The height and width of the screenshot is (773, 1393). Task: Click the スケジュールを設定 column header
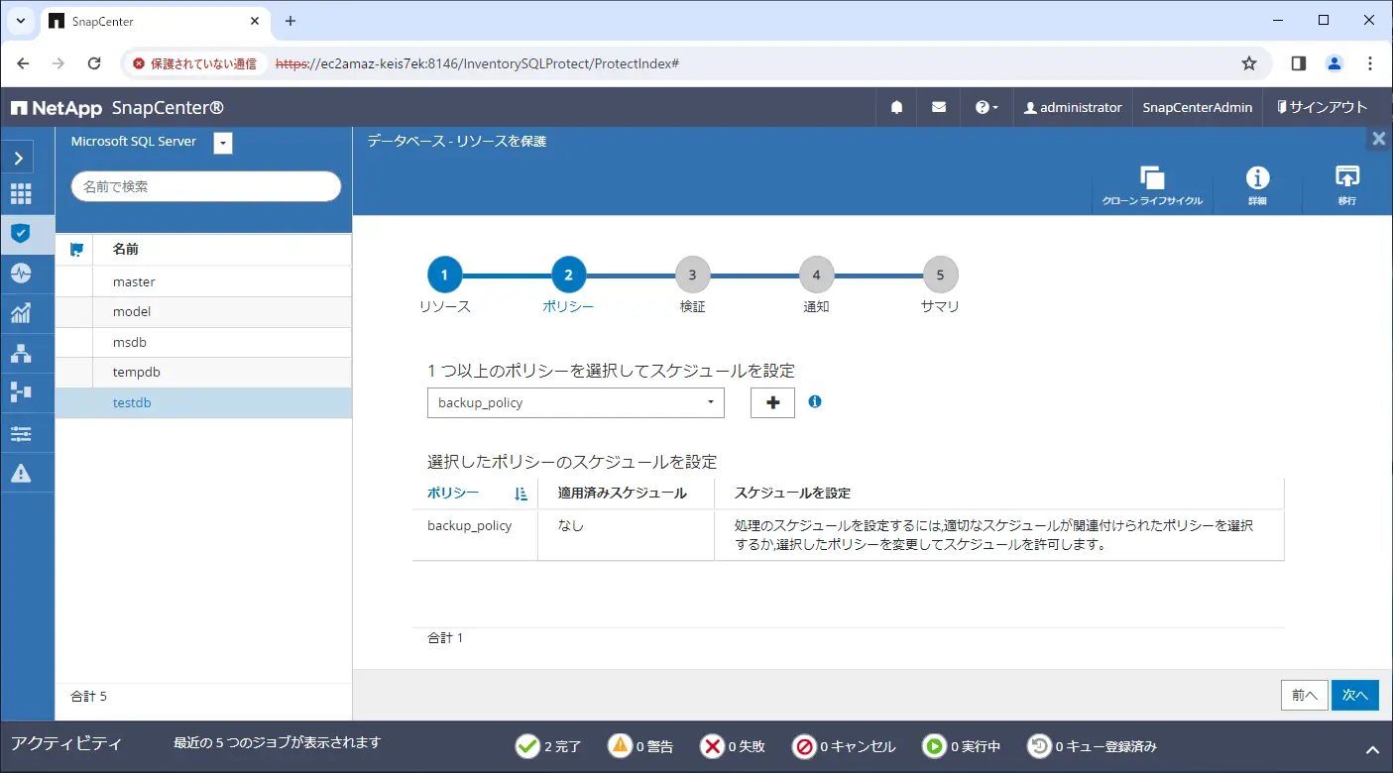[x=792, y=493]
